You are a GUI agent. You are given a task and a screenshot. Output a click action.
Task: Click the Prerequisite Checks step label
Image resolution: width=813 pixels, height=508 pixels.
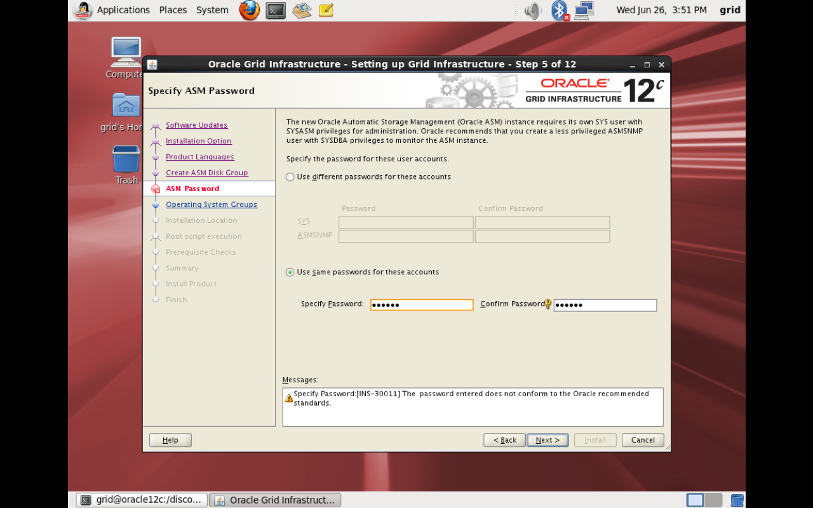(x=201, y=252)
